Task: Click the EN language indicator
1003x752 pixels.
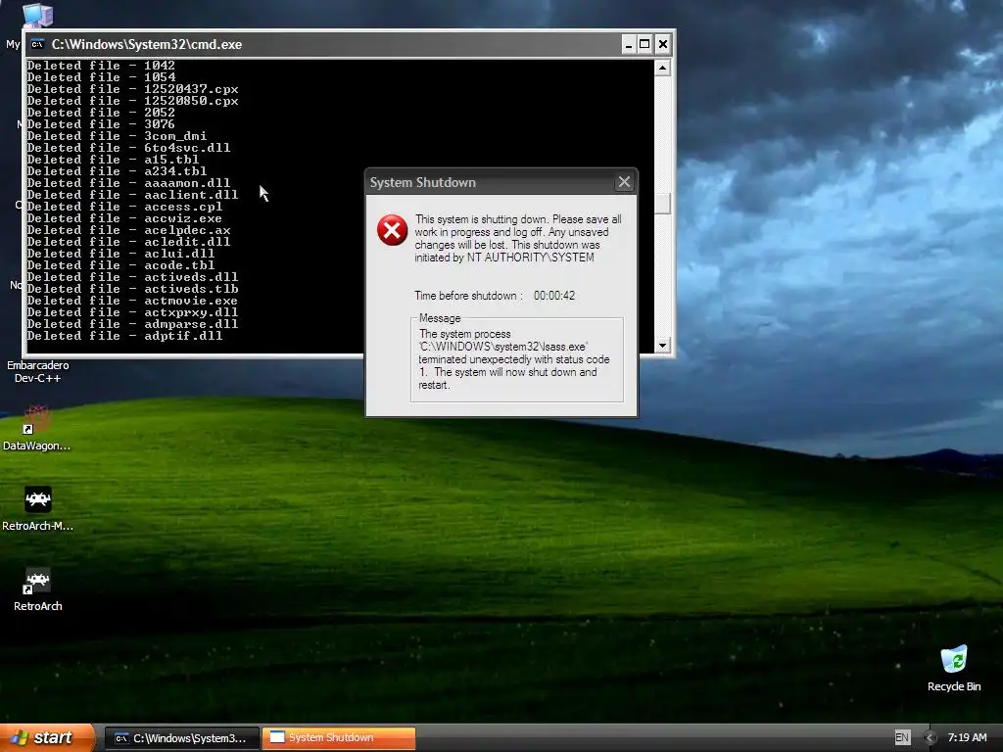Action: pyautogui.click(x=902, y=737)
